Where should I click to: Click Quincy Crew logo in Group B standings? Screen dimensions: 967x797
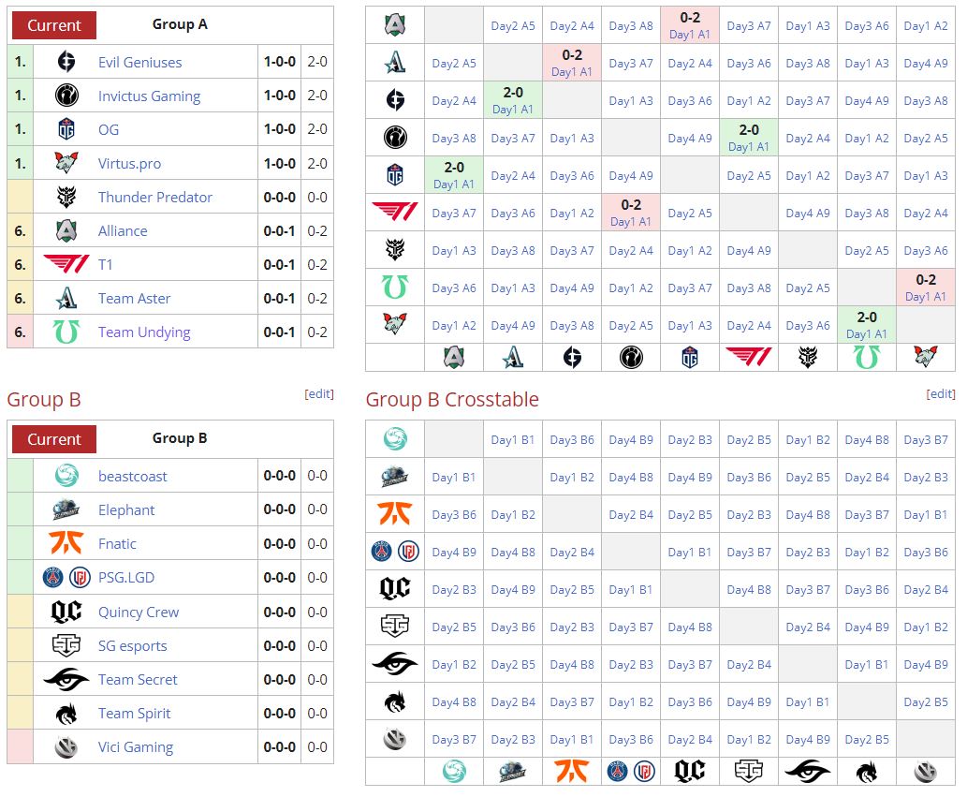pyautogui.click(x=66, y=613)
